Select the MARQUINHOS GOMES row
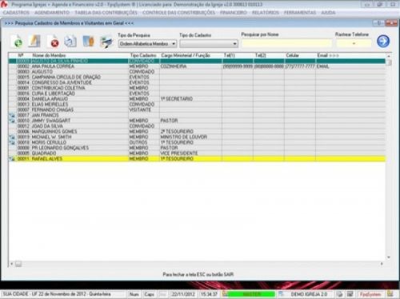The image size is (400, 299). [197, 132]
